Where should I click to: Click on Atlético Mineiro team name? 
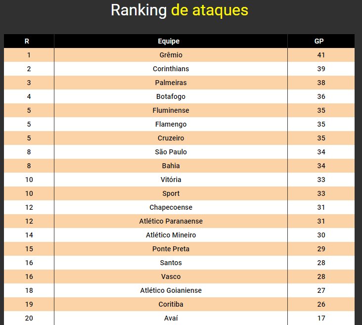pos(171,235)
